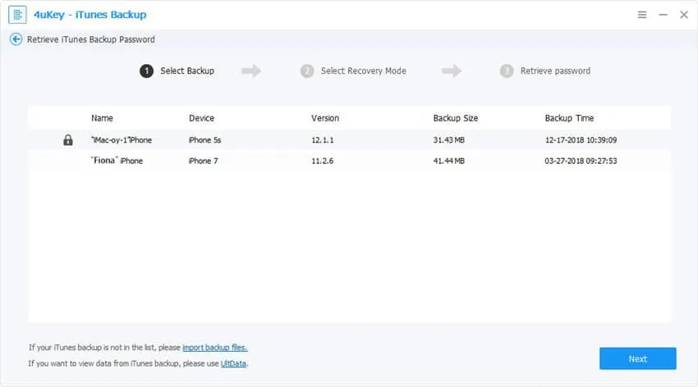Click the 4uKey app logo icon
Viewport: 698px width, 387px height.
pyautogui.click(x=17, y=15)
